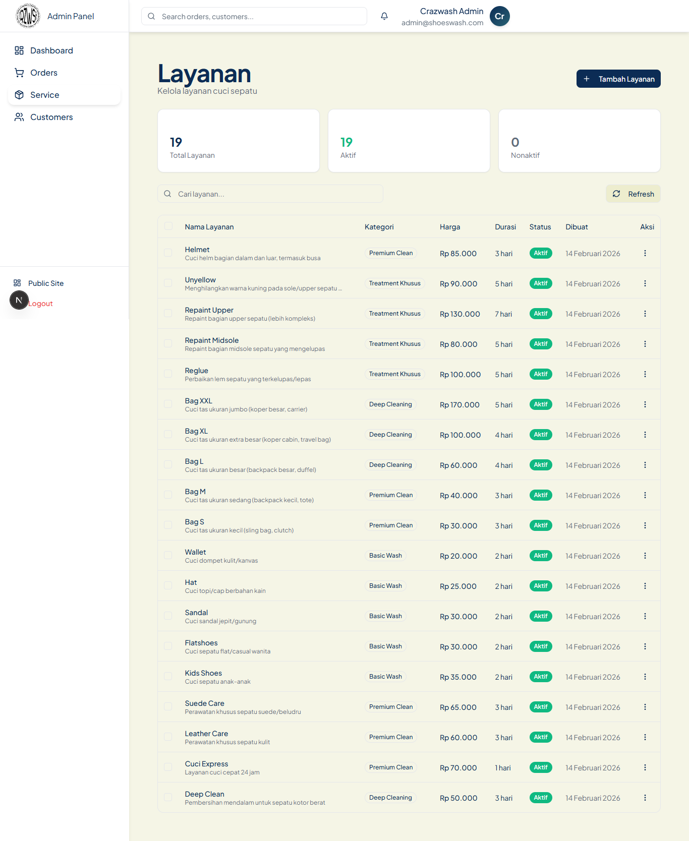This screenshot has height=841, width=689.
Task: Open actions menu for Bag L row
Action: 645,465
